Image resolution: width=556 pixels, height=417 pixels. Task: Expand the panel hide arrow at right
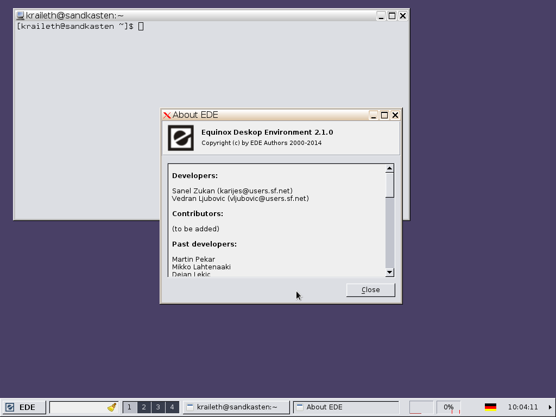point(550,407)
